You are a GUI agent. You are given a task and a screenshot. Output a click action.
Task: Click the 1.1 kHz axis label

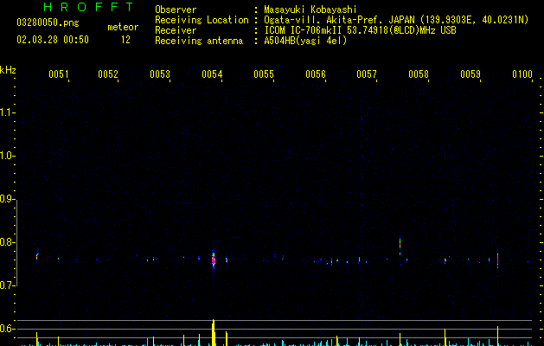(x=7, y=112)
